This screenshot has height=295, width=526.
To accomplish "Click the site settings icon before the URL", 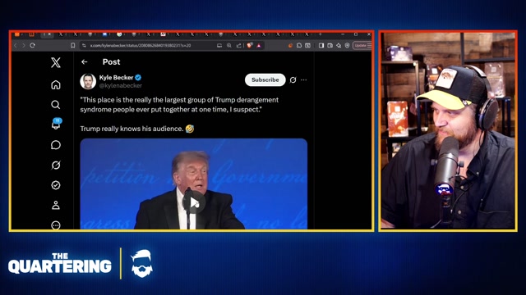I will tap(84, 46).
